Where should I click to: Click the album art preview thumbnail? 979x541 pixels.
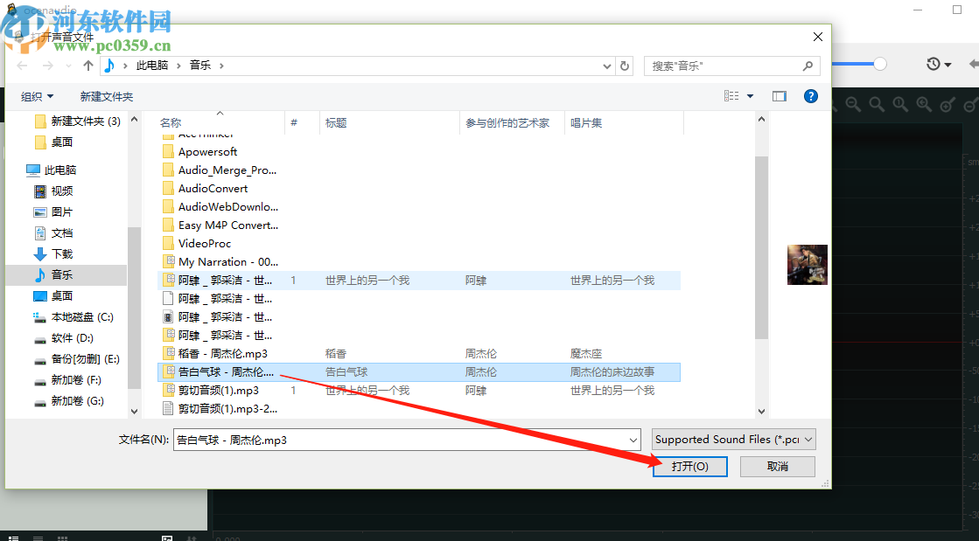click(808, 265)
